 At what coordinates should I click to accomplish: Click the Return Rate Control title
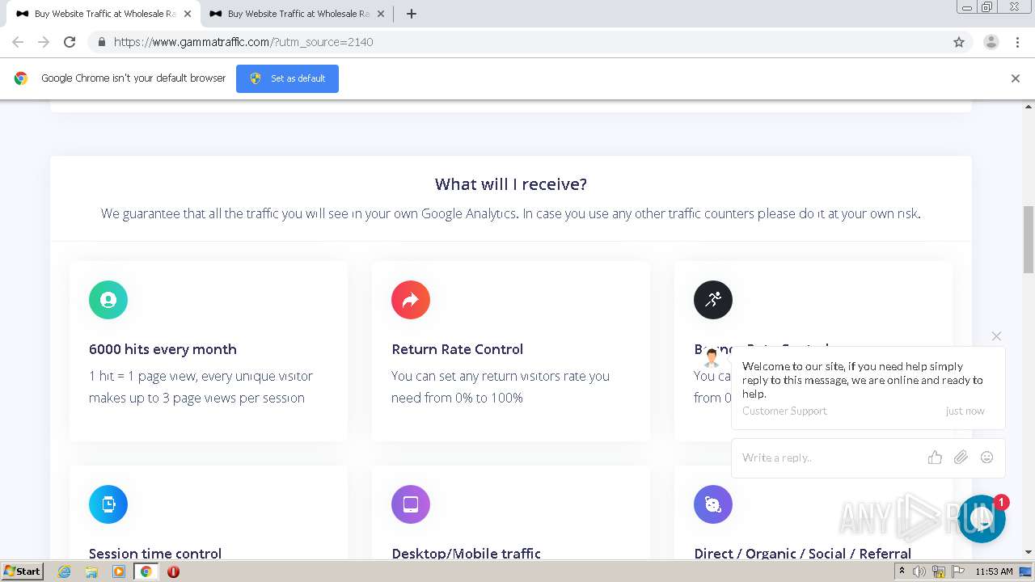(x=457, y=349)
